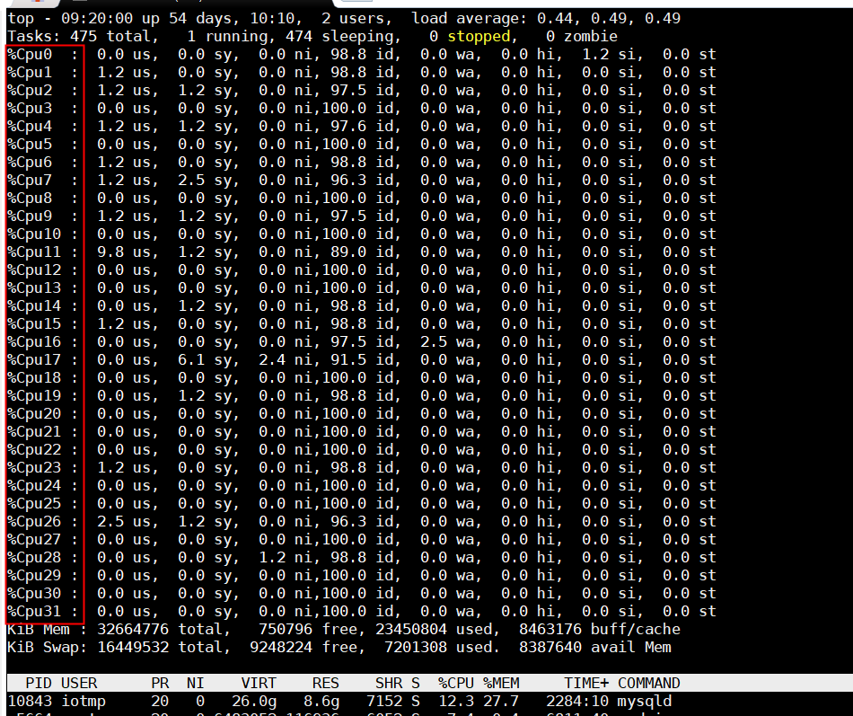Select the %Cpu11 label
The width and height of the screenshot is (853, 716).
34,252
